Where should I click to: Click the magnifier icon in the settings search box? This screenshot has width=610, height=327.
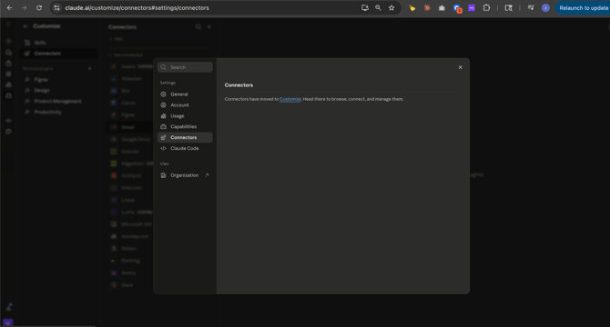(x=163, y=67)
